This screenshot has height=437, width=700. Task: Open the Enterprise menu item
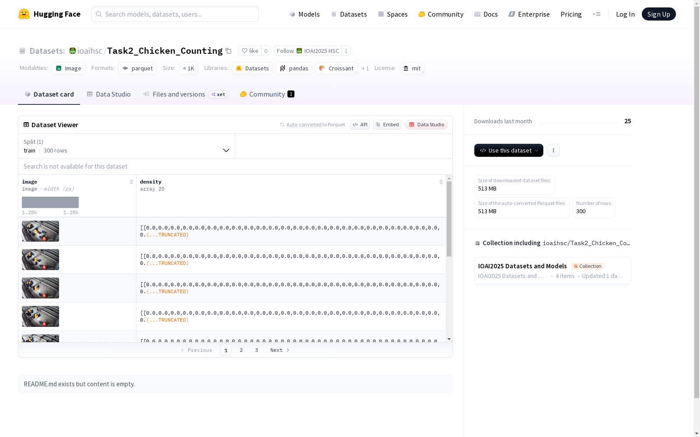[x=529, y=14]
